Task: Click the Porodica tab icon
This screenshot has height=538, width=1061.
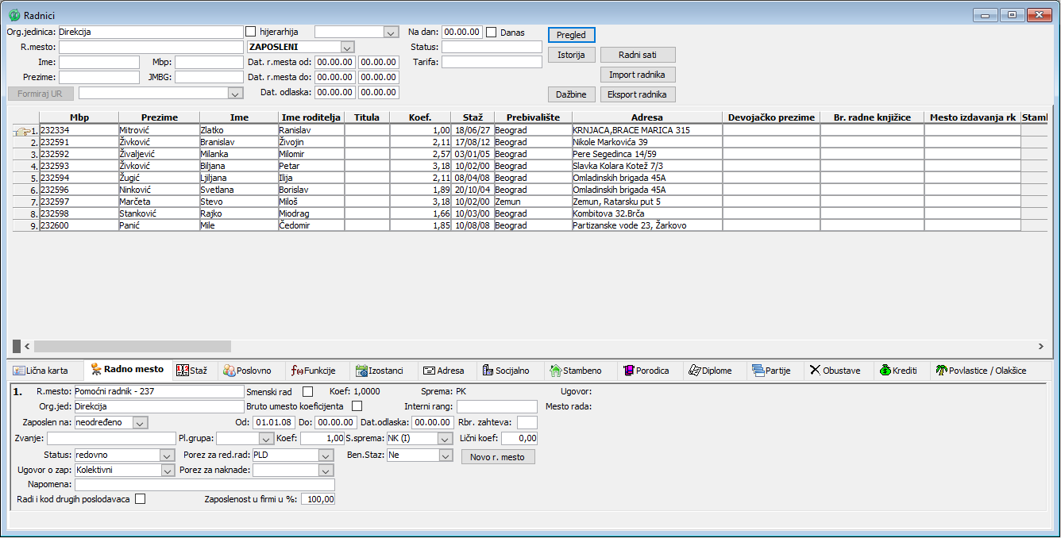Action: [x=629, y=371]
